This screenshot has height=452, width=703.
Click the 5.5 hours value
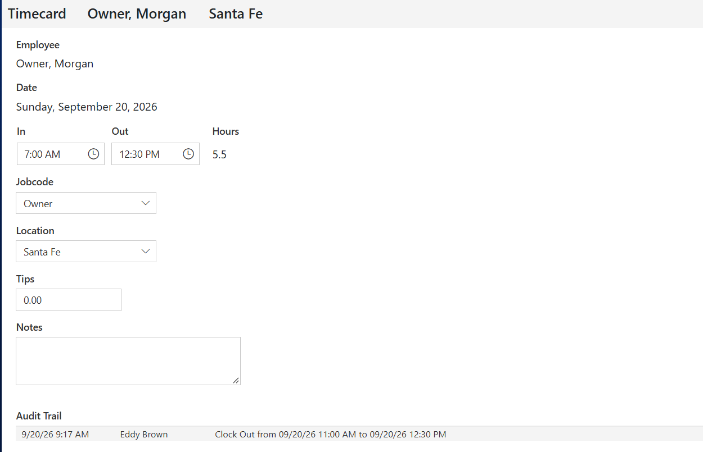click(219, 154)
